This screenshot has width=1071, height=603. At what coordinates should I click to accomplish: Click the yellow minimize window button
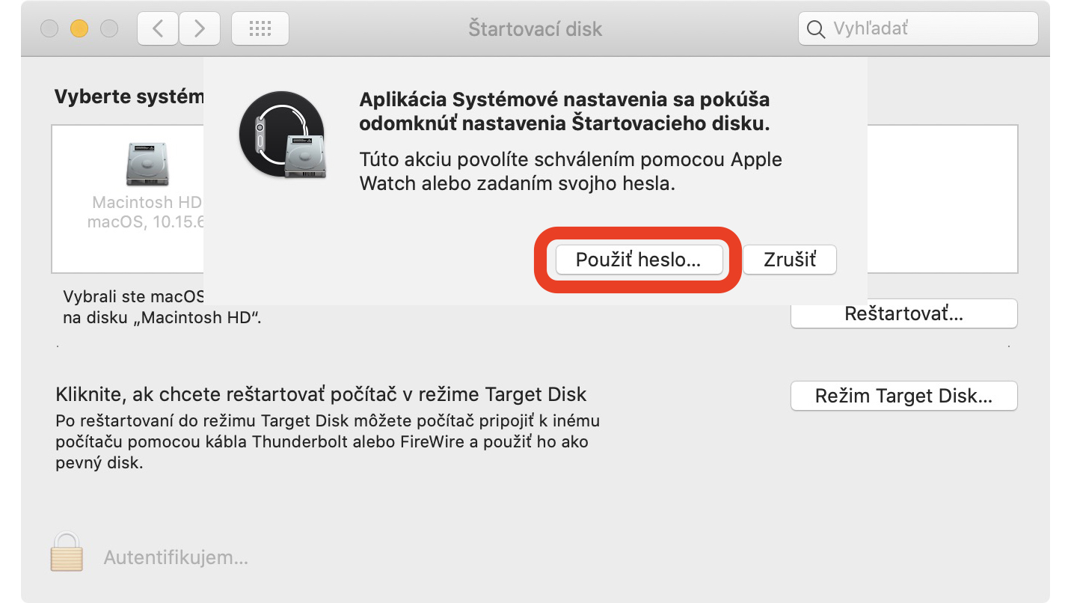(79, 29)
